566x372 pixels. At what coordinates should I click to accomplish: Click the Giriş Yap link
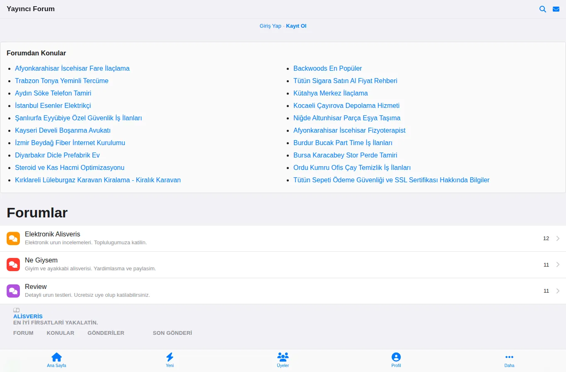pyautogui.click(x=270, y=26)
